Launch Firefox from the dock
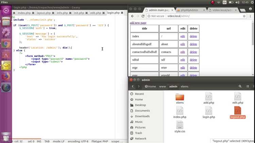The height and width of the screenshot is (143, 255). click(x=6, y=76)
